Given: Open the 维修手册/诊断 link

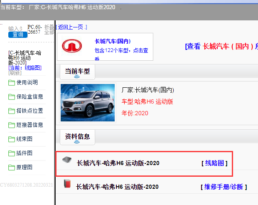Looking at the screenshot, I should click(x=224, y=187).
